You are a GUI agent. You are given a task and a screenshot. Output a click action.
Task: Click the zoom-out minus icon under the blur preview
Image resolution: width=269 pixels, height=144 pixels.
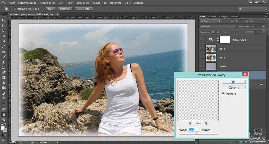pyautogui.click(x=190, y=123)
